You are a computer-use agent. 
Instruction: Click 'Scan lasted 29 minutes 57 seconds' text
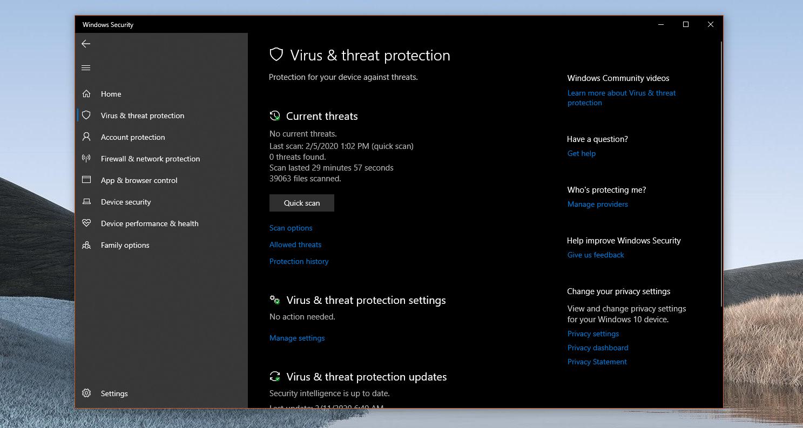click(332, 168)
